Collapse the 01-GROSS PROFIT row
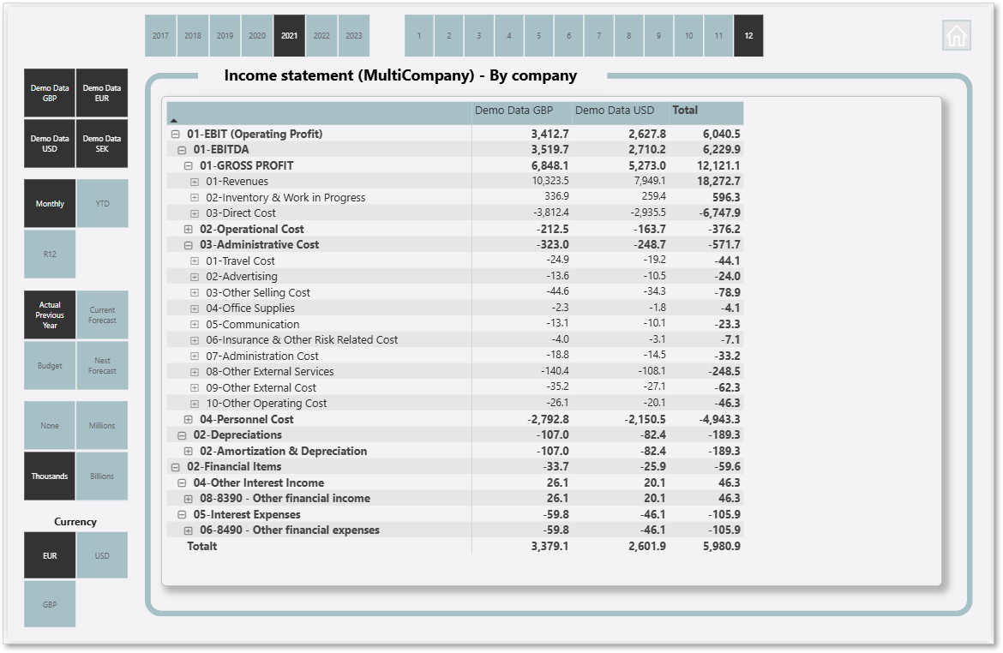1003x653 pixels. point(188,165)
